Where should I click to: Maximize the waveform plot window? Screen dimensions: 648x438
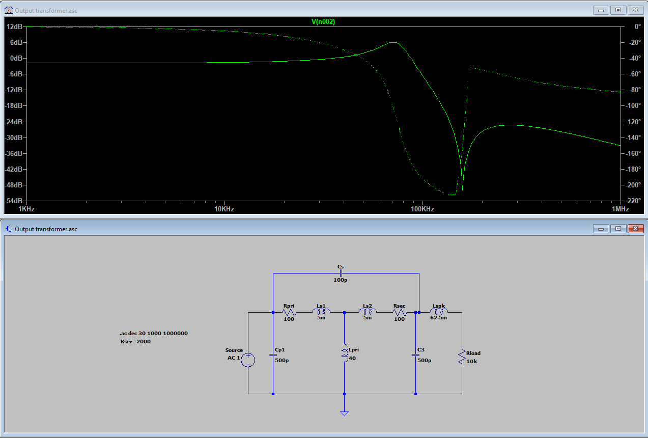[618, 10]
